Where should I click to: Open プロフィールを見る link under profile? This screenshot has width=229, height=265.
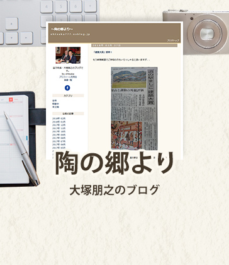click(68, 77)
